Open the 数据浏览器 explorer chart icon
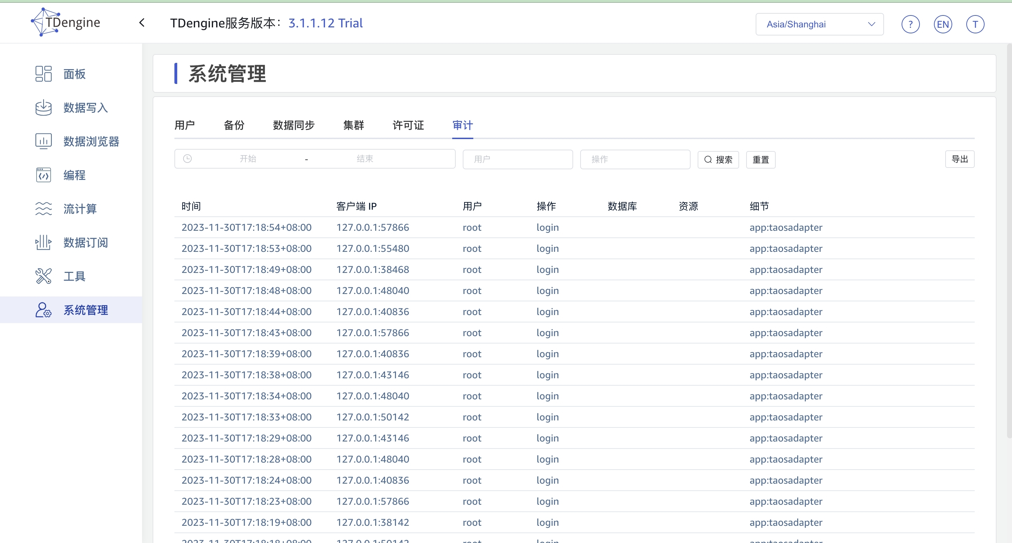Image resolution: width=1012 pixels, height=543 pixels. pyautogui.click(x=43, y=141)
